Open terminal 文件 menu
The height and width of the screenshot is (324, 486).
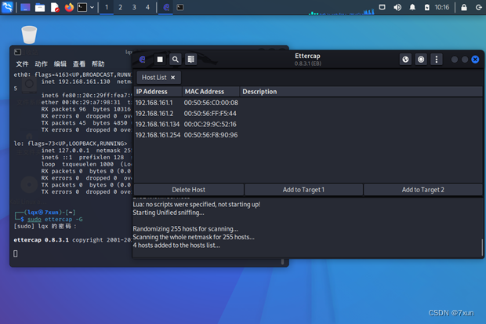point(22,64)
